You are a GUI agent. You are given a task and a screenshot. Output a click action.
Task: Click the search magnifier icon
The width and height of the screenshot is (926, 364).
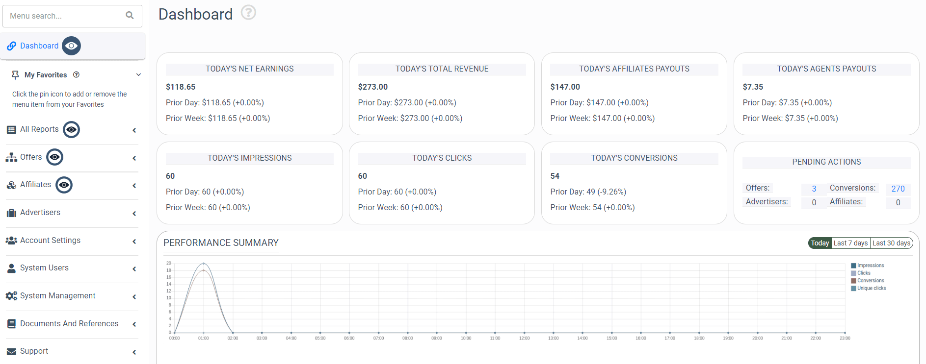(x=130, y=16)
